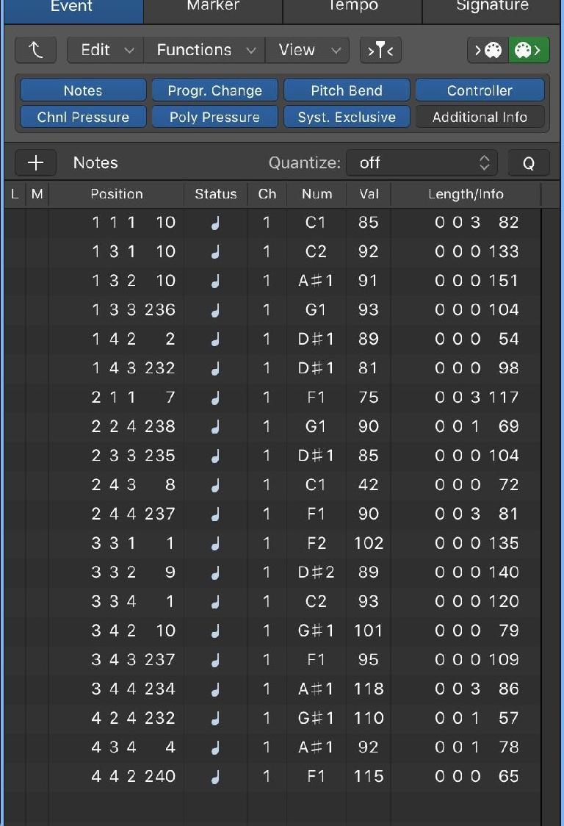564x826 pixels.
Task: Toggle the Syst. Exclusive filter button
Action: coord(347,117)
